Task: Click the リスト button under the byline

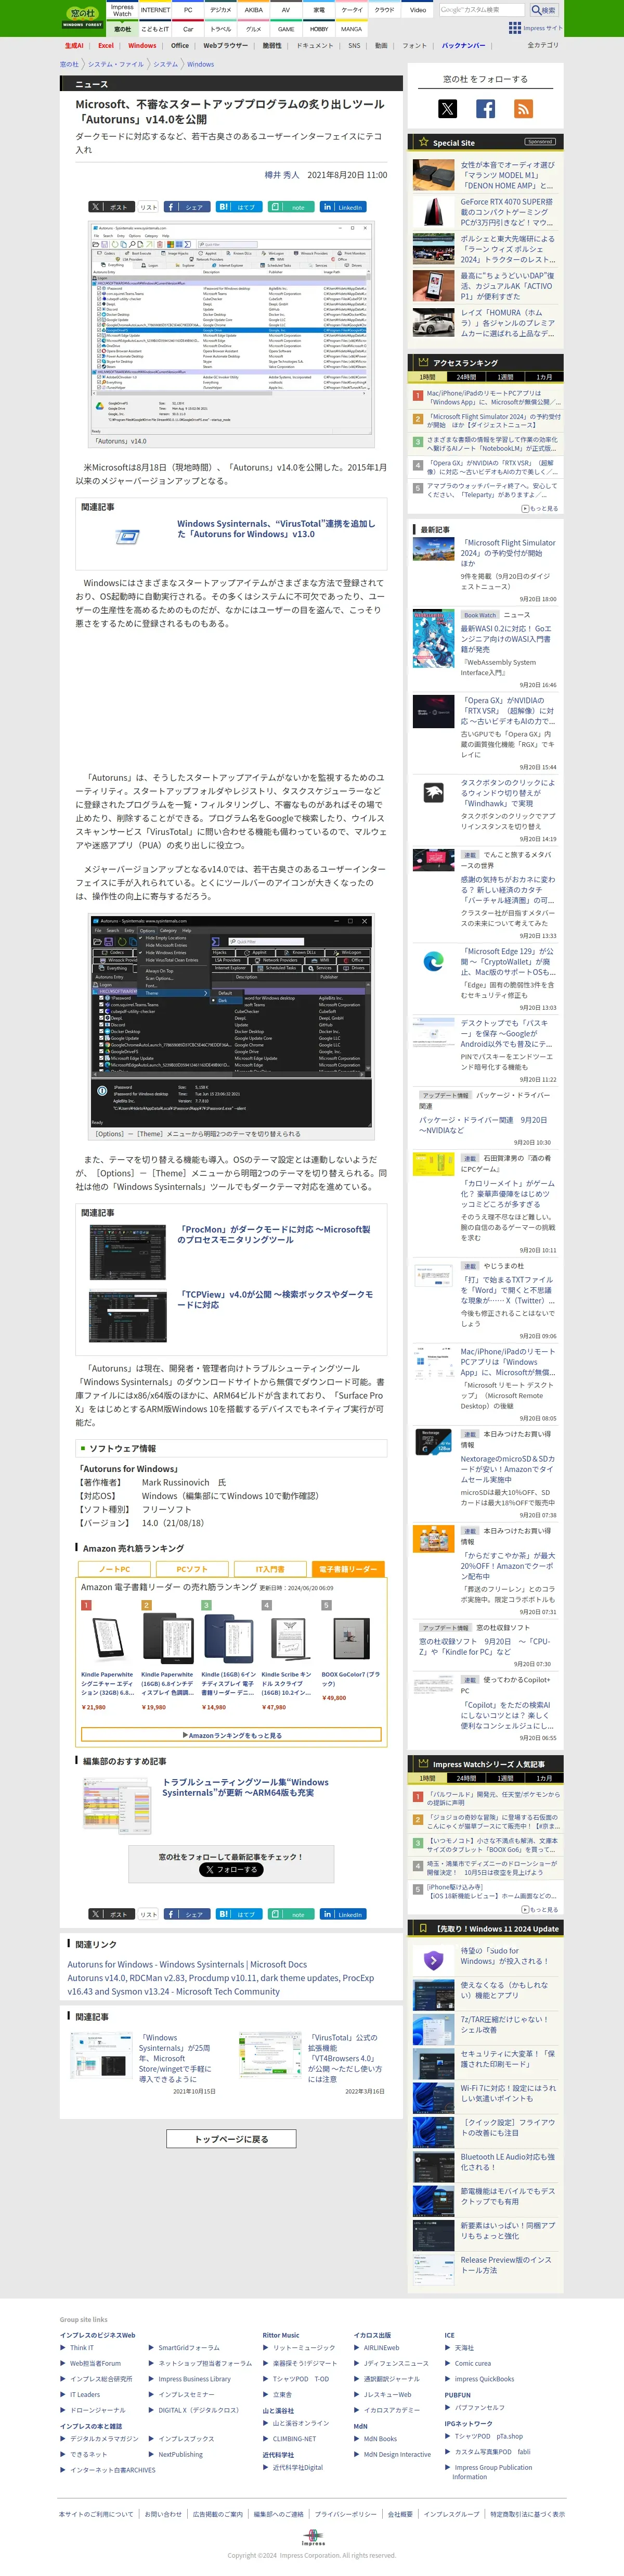Action: coord(148,207)
